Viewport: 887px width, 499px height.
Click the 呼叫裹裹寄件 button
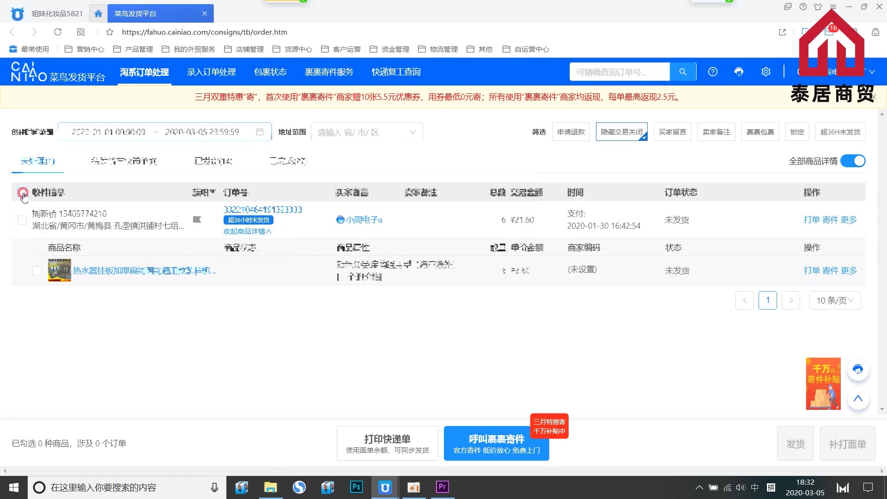click(496, 443)
